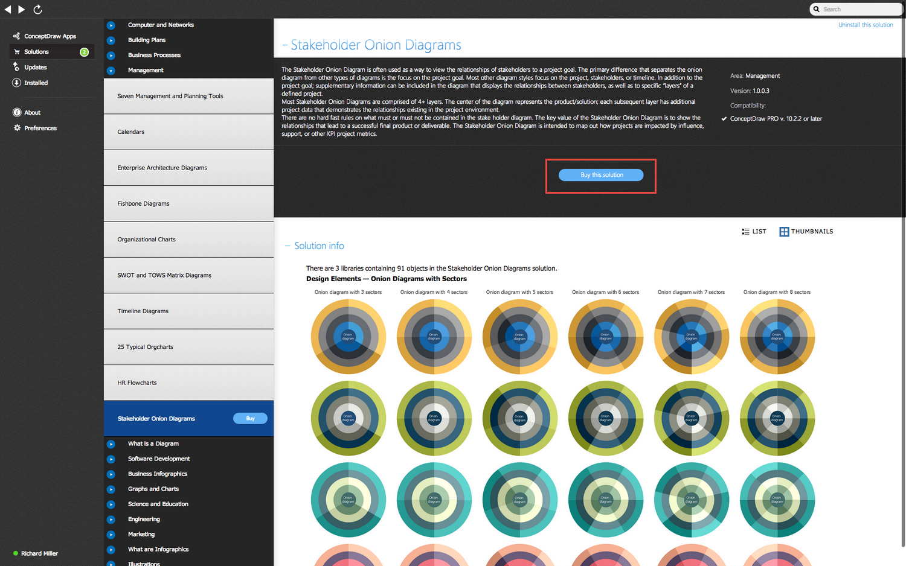This screenshot has width=906, height=566.
Task: Select the green onion diagram with 8 sectors
Action: [x=777, y=418]
